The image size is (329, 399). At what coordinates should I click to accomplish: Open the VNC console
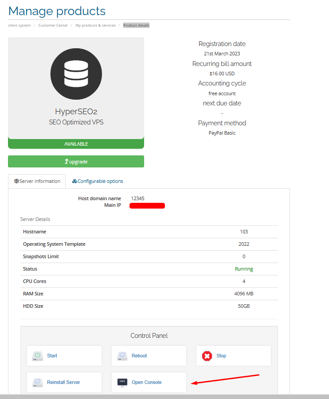pos(149,383)
